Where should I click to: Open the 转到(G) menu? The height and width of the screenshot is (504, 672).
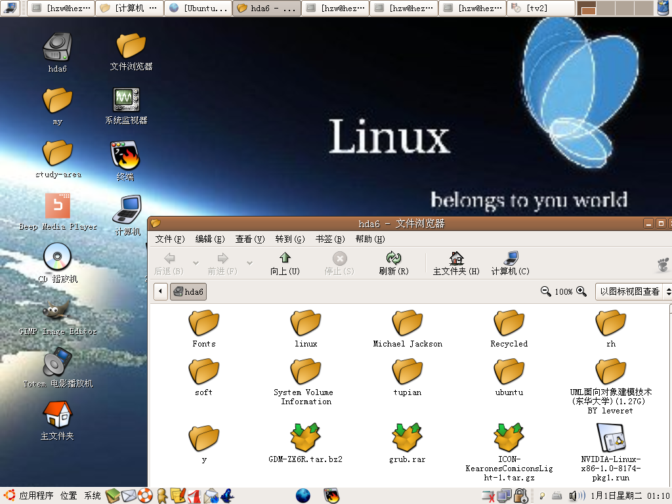pyautogui.click(x=290, y=239)
